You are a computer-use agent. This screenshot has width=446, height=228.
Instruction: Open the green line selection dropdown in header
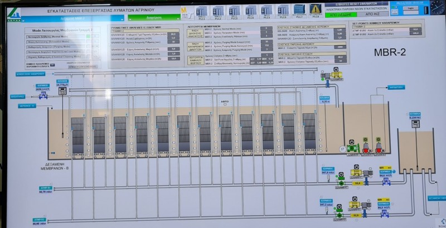coord(74,17)
